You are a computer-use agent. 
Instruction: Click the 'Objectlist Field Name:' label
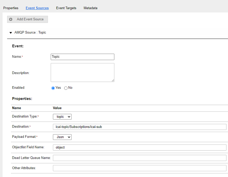coord(28,147)
